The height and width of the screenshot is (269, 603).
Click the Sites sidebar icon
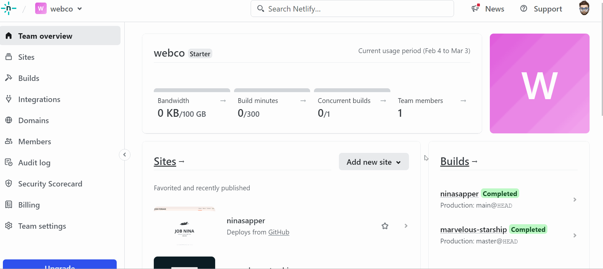(x=9, y=57)
